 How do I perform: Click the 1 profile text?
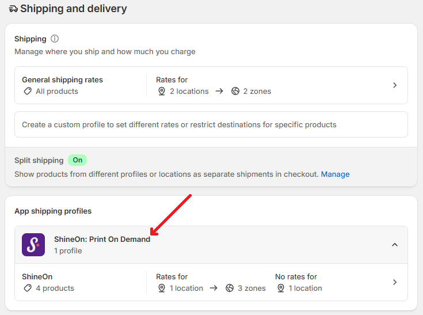[x=68, y=251]
